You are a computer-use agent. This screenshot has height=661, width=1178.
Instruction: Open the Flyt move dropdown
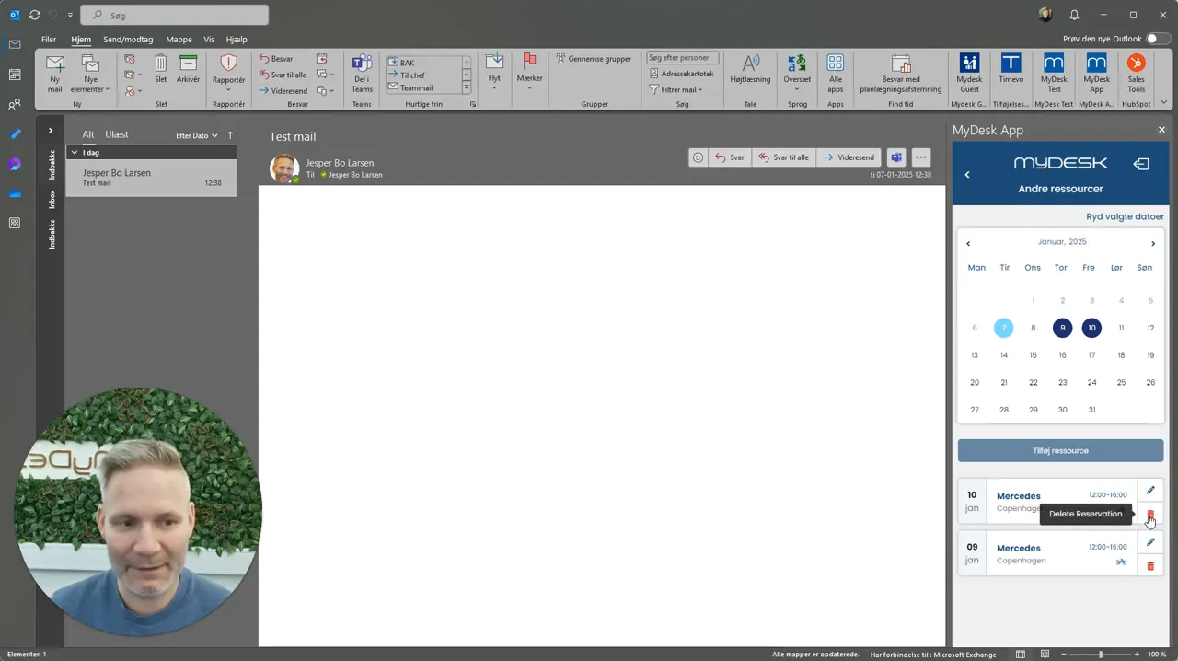coord(494,72)
